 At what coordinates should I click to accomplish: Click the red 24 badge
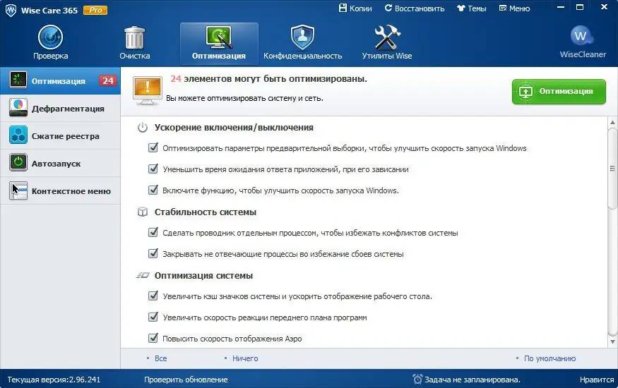tap(107, 80)
